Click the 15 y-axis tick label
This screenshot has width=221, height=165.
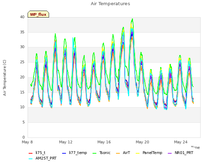point(22,92)
